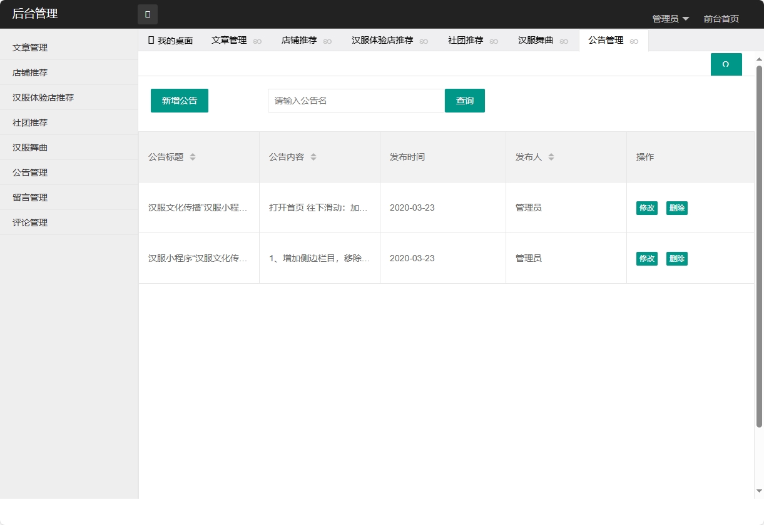Click the 请输入公告名 search input field
764x525 pixels.
coord(355,100)
